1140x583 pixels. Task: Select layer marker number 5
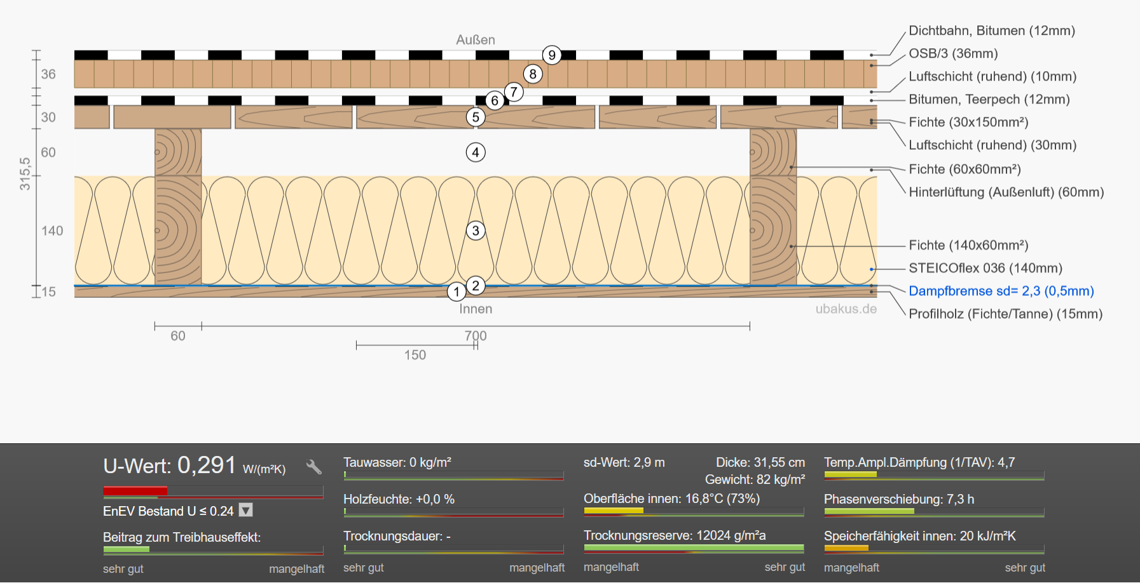coord(476,117)
